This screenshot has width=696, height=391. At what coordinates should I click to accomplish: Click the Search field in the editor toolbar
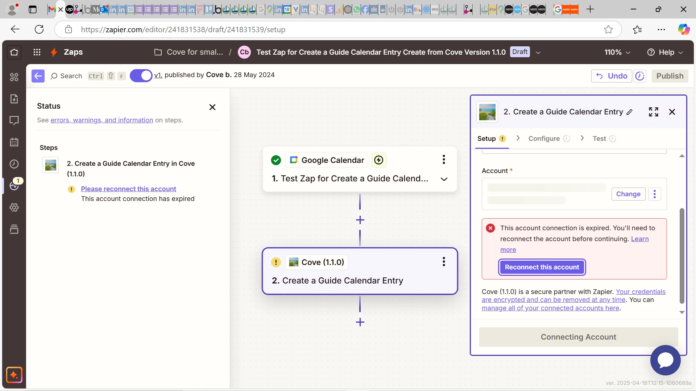pyautogui.click(x=66, y=76)
